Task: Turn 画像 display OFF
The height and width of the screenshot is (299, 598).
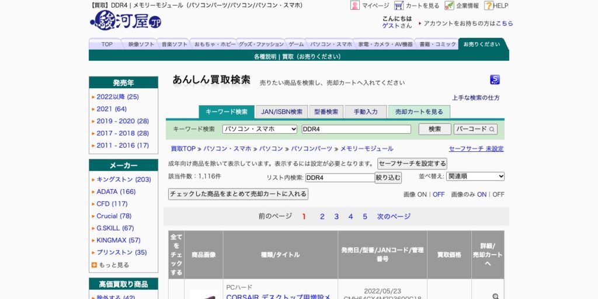Action: click(x=439, y=194)
